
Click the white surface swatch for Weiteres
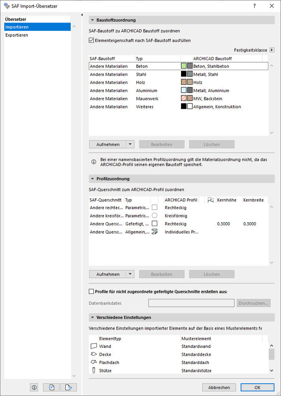point(190,107)
